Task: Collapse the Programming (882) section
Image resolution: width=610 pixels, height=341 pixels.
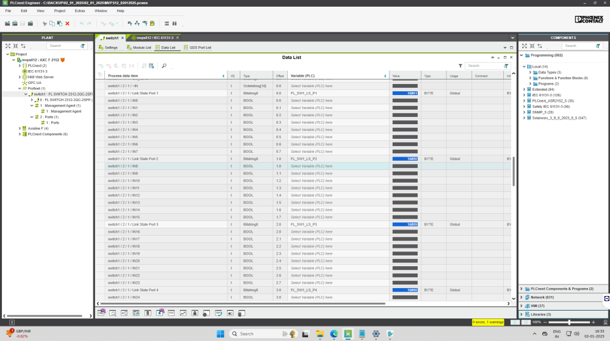Action: click(x=521, y=55)
